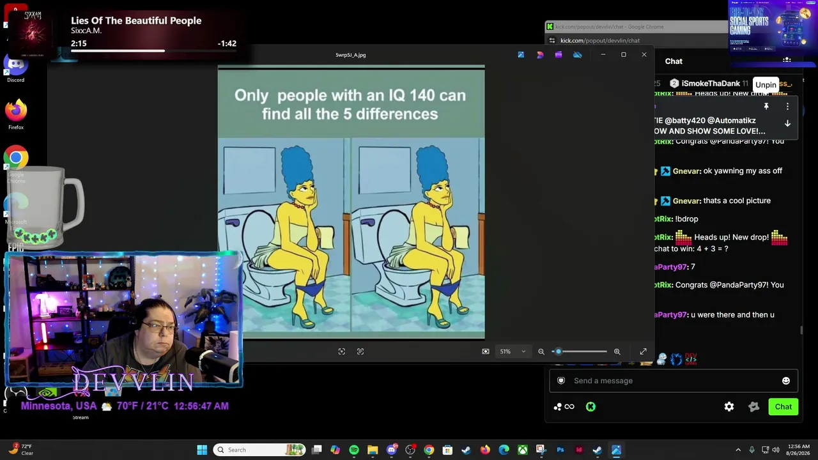Viewport: 818px width, 460px height.
Task: Click the Unpin button in chat
Action: [x=766, y=84]
